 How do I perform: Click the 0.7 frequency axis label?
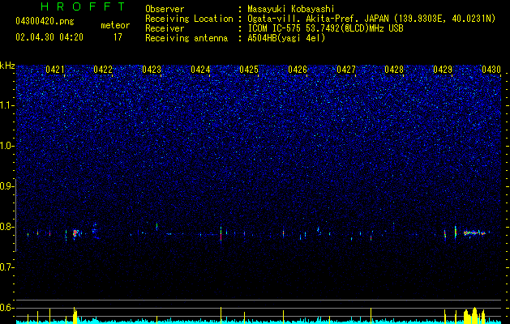7,267
